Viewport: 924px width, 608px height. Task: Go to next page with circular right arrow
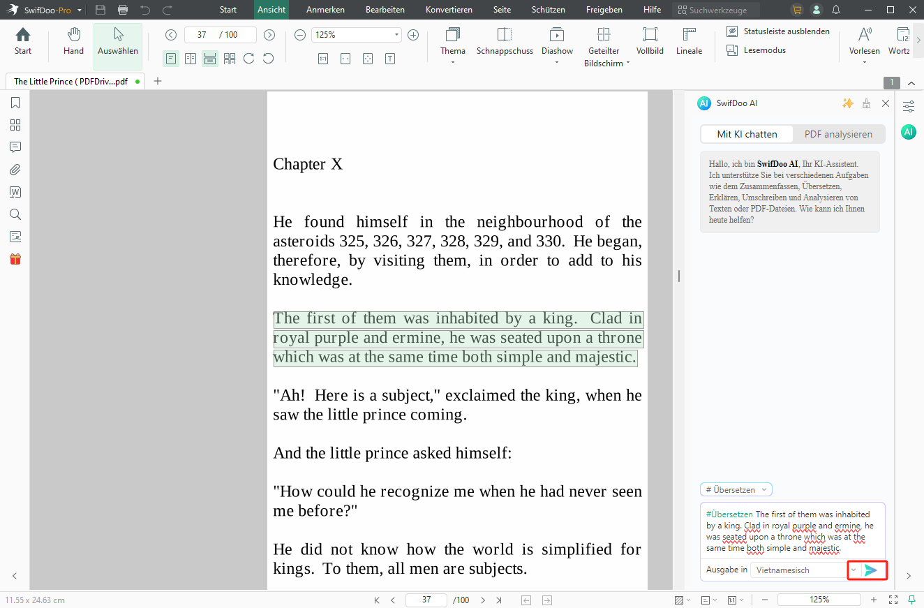pyautogui.click(x=269, y=35)
